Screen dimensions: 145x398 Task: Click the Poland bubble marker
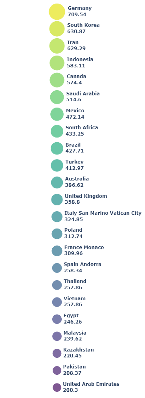click(x=57, y=234)
